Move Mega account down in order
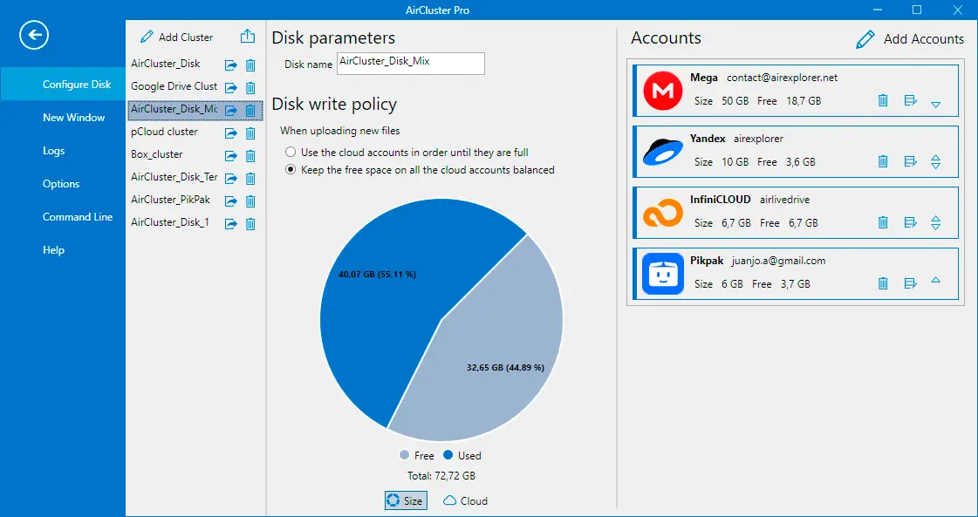 point(935,105)
